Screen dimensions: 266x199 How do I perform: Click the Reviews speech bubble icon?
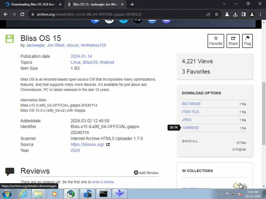click(10, 172)
